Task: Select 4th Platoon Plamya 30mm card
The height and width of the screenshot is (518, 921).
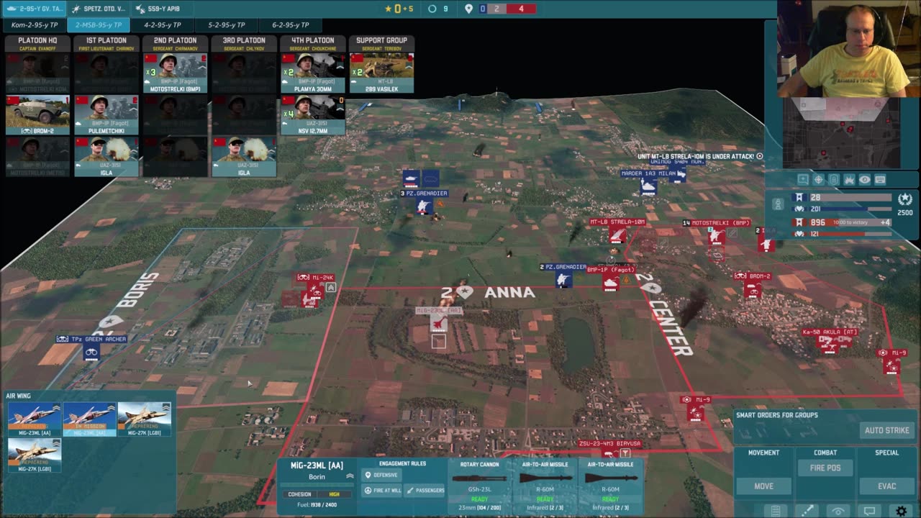Action: pyautogui.click(x=313, y=73)
